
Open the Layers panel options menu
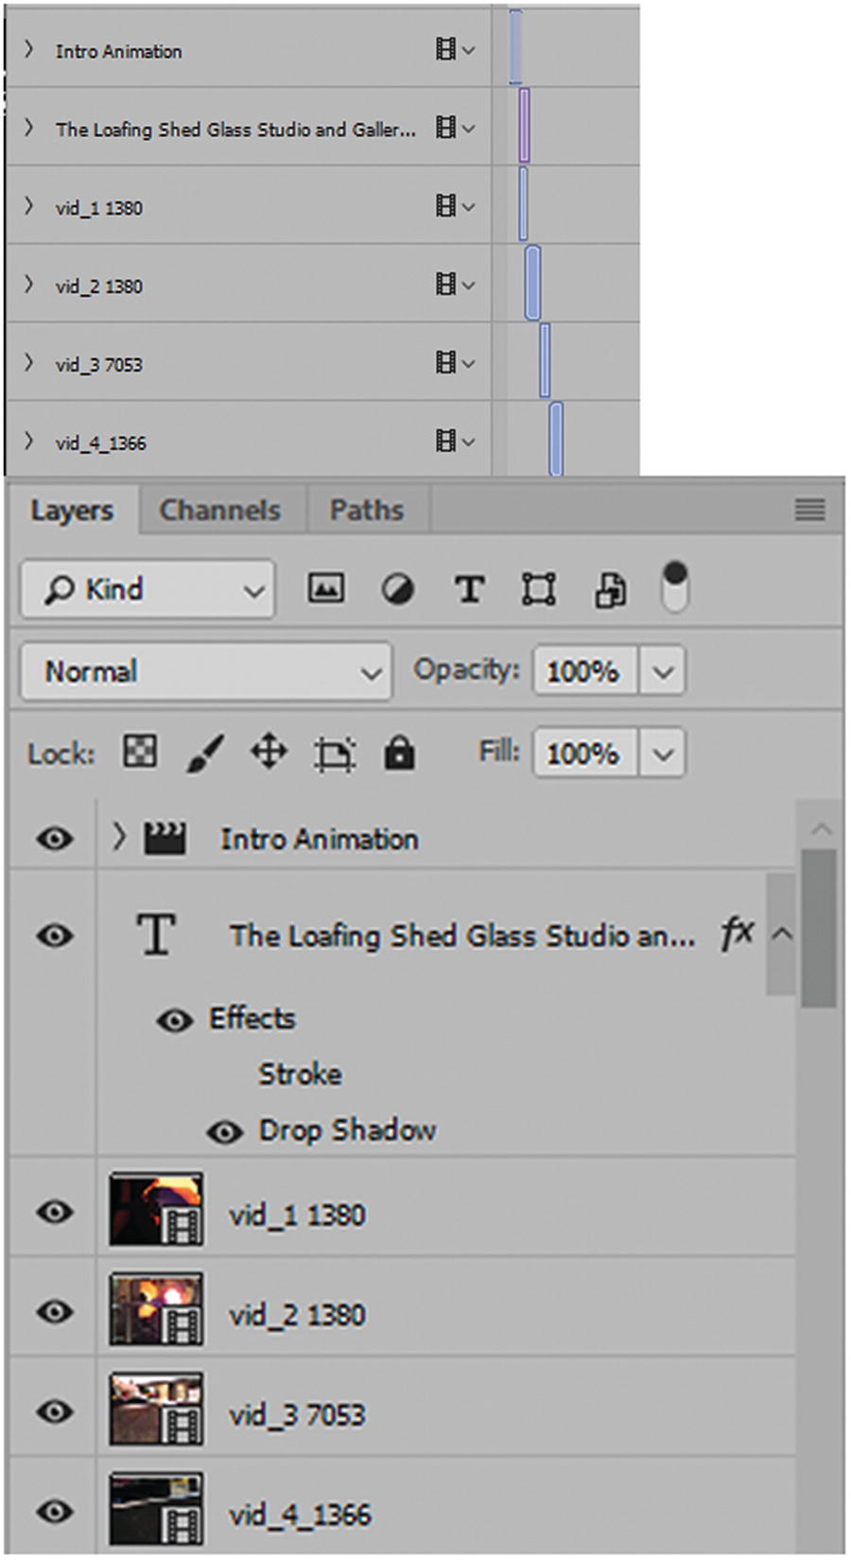[809, 511]
